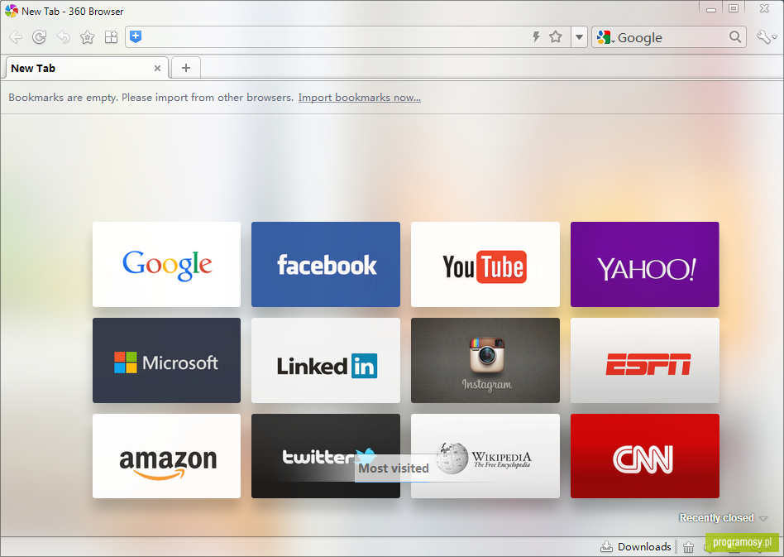Open the Yahoo speed dial tile
This screenshot has width=784, height=557.
pyautogui.click(x=644, y=264)
